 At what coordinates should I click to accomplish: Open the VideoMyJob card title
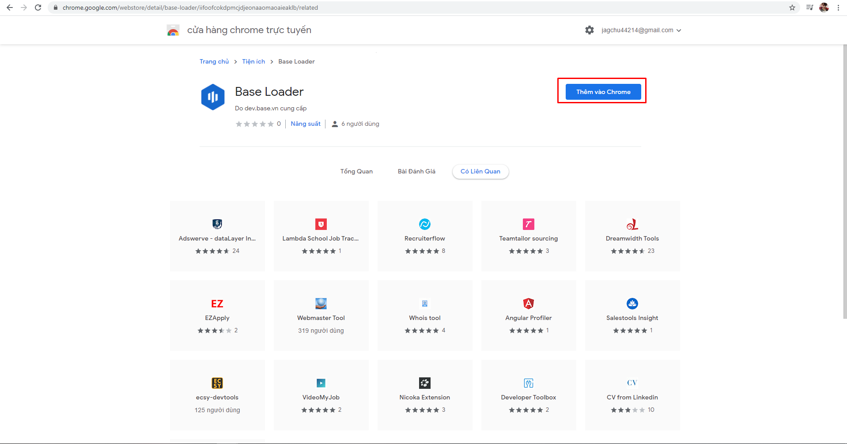pyautogui.click(x=321, y=397)
